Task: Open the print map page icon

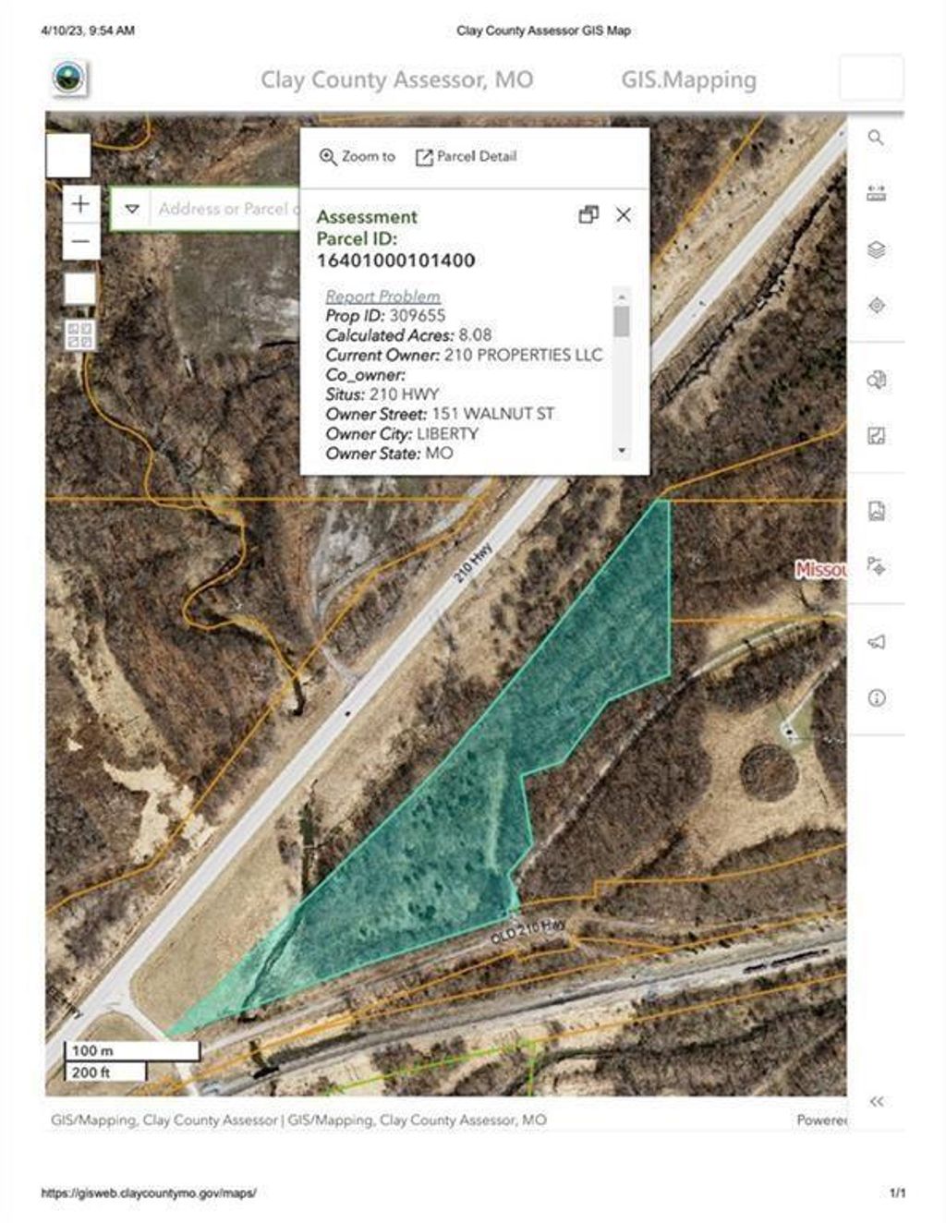Action: [x=876, y=511]
